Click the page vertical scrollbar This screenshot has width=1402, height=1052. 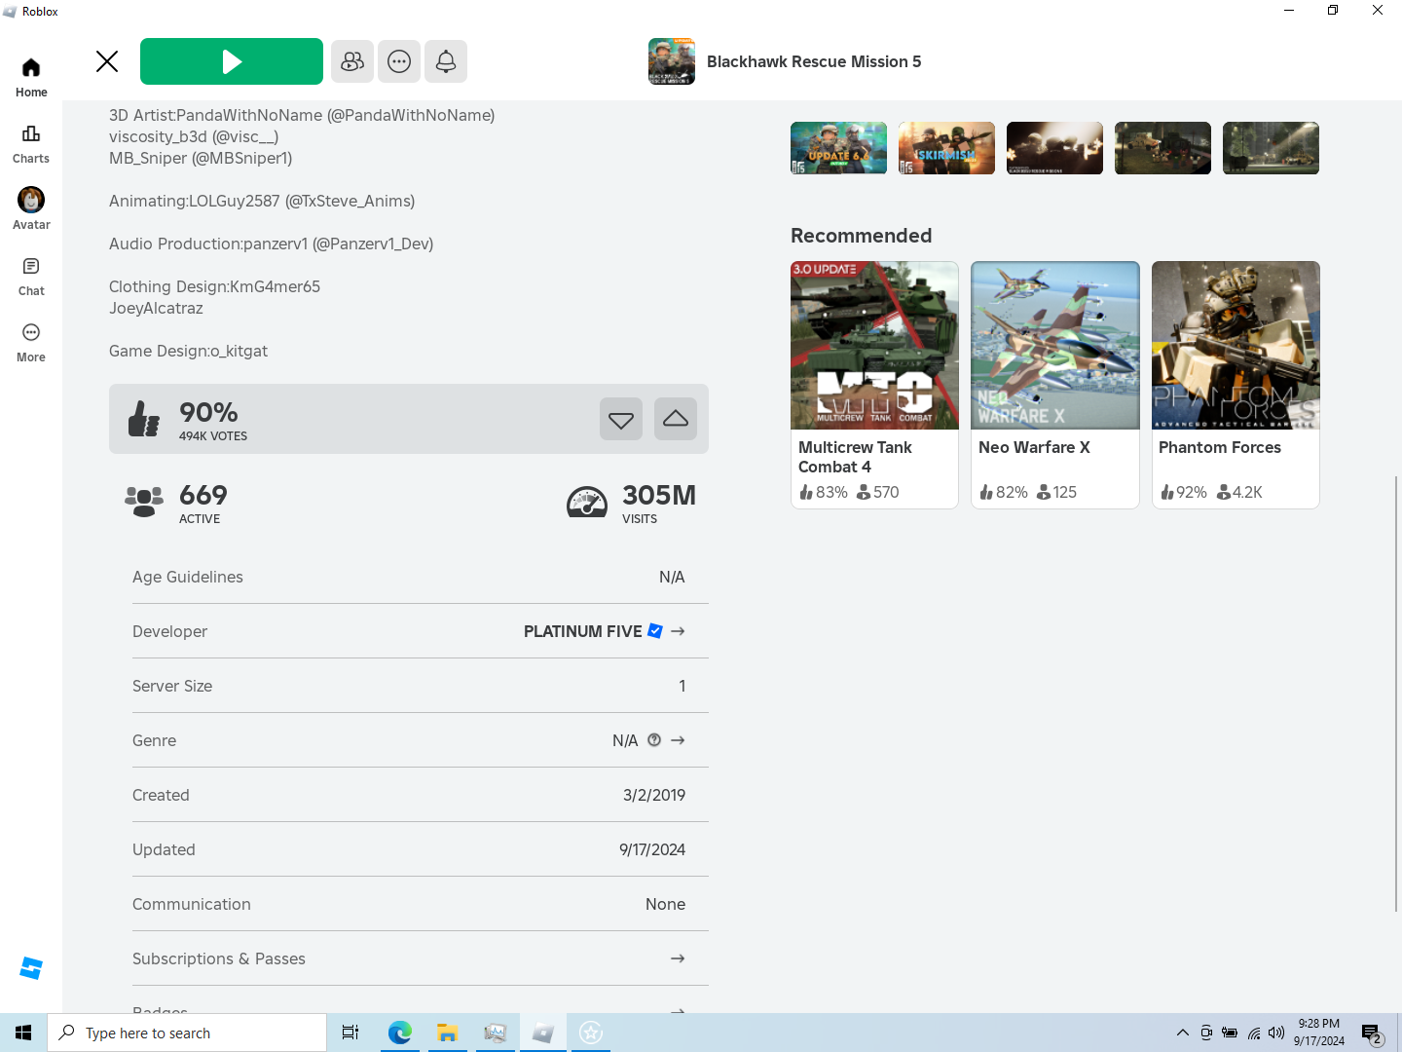click(1396, 694)
